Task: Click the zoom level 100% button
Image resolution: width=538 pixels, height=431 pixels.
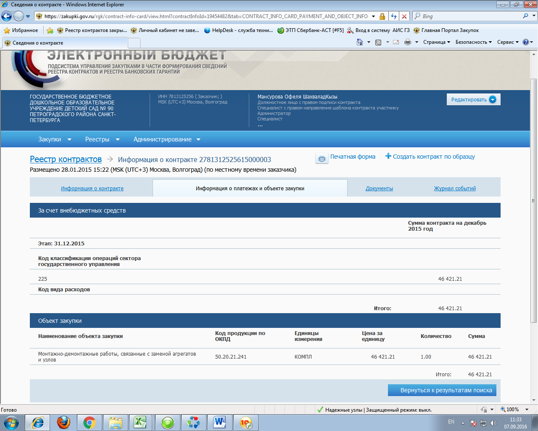Action: point(509,410)
